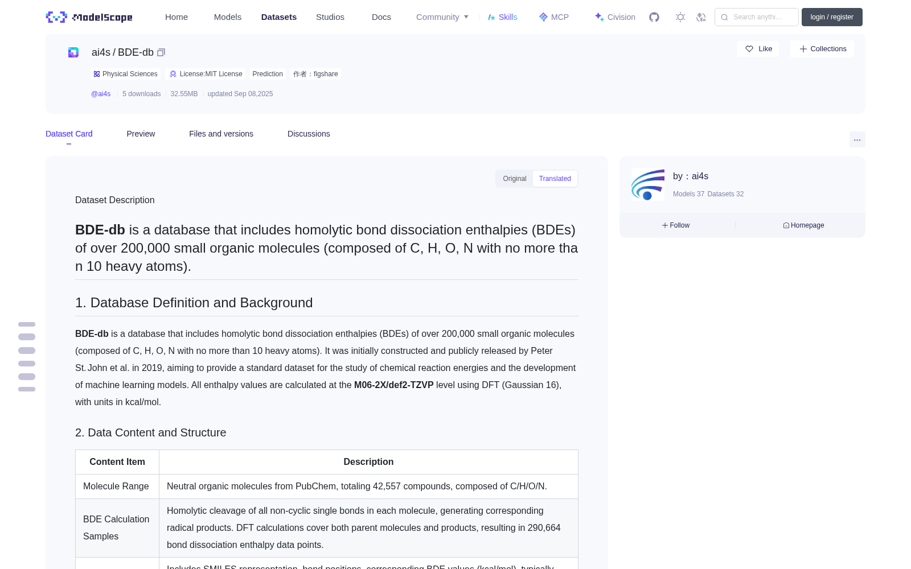Viewport: 911px width, 569px height.
Task: Click the MCP diamond icon
Action: 543,17
